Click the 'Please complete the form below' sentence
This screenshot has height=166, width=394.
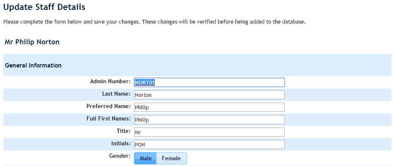tap(71, 22)
